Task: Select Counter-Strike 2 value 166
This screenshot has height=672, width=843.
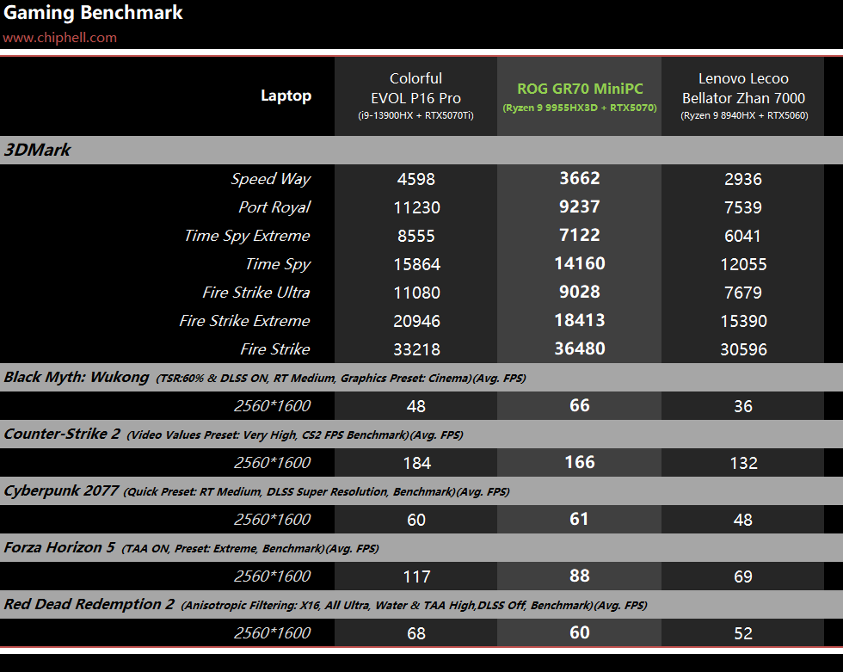Action: pyautogui.click(x=580, y=463)
